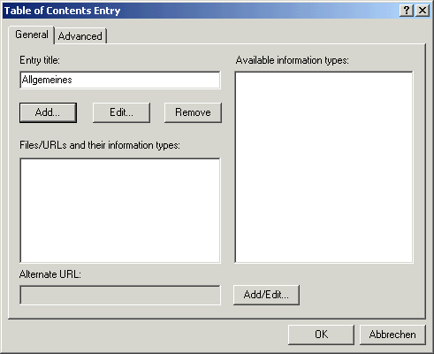Confirm the dialog with OK
This screenshot has width=434, height=354.
tap(321, 335)
